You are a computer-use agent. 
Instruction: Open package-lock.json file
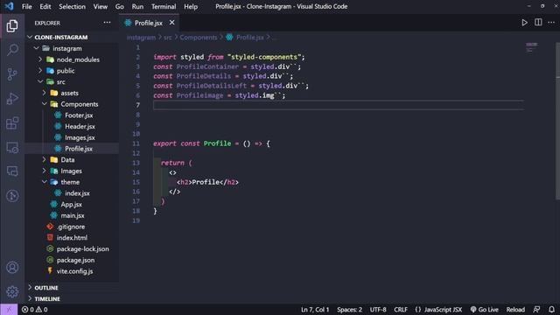click(82, 248)
